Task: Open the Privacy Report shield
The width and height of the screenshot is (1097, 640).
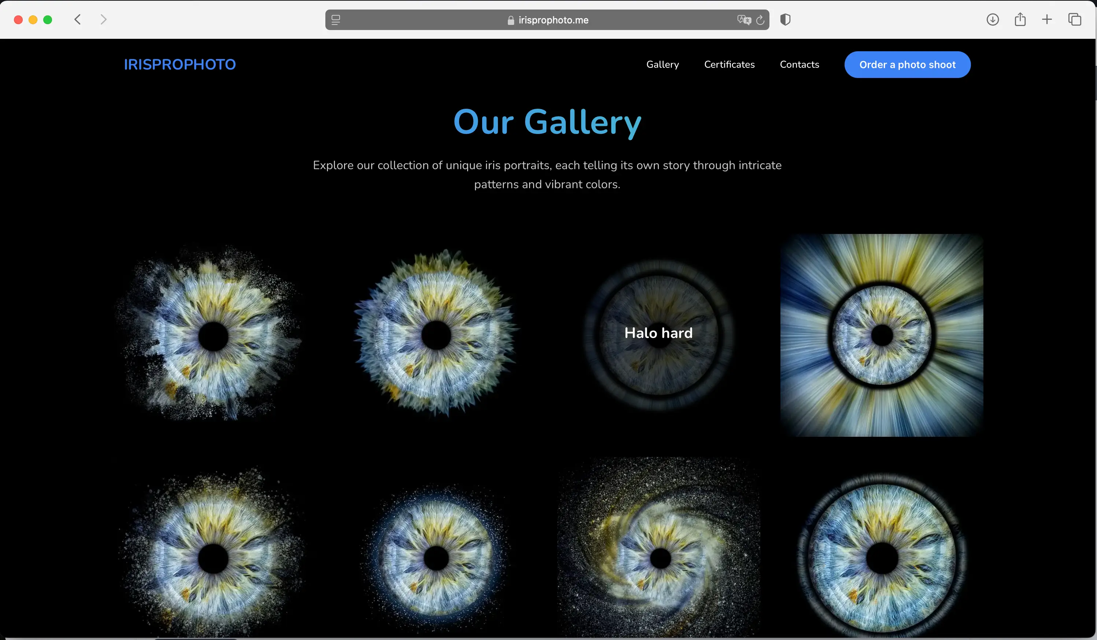Action: tap(785, 19)
